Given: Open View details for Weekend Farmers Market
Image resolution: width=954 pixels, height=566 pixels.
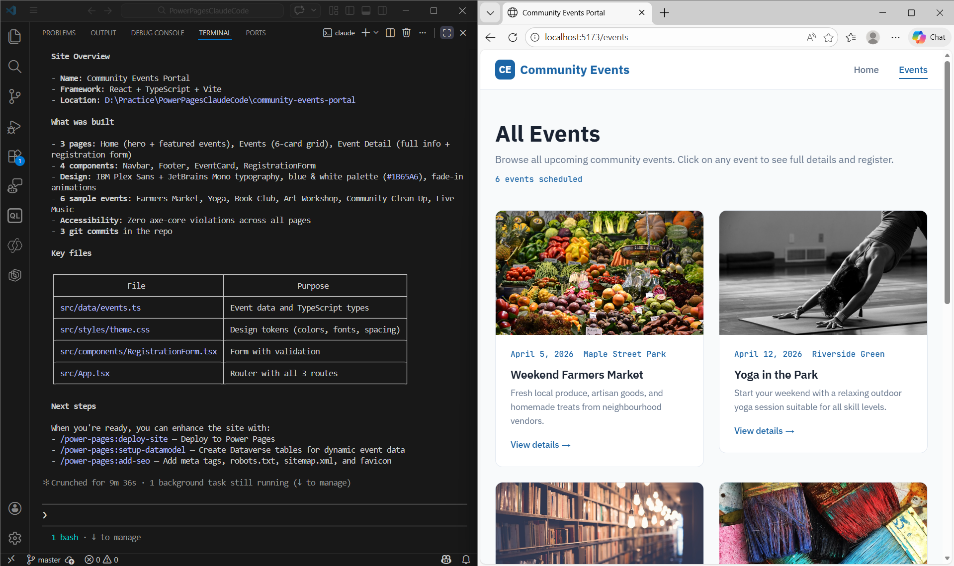Looking at the screenshot, I should pyautogui.click(x=540, y=445).
